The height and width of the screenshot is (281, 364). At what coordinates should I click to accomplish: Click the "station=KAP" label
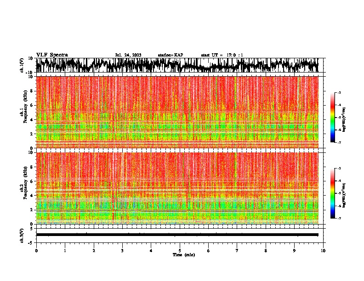coord(171,55)
